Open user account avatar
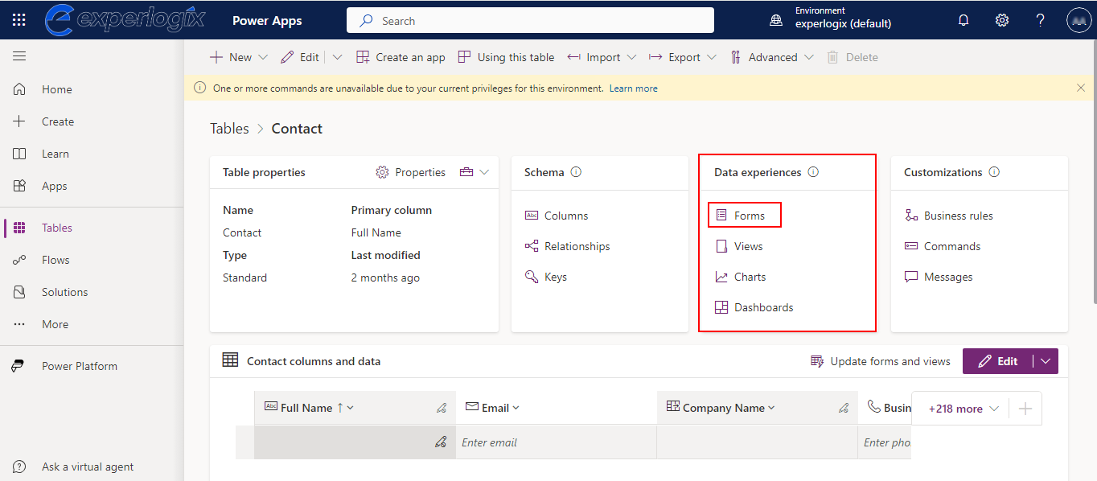The image size is (1097, 481). 1079,20
